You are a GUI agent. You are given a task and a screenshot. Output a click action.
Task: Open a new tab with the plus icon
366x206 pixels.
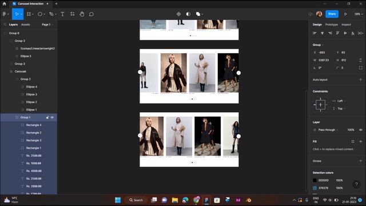pos(56,4)
